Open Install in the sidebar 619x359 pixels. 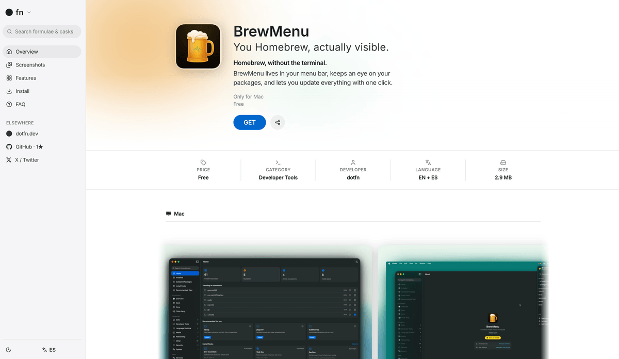pyautogui.click(x=42, y=91)
